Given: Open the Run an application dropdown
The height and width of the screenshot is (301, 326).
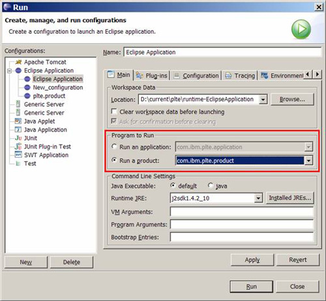Looking at the screenshot, I should (308, 147).
